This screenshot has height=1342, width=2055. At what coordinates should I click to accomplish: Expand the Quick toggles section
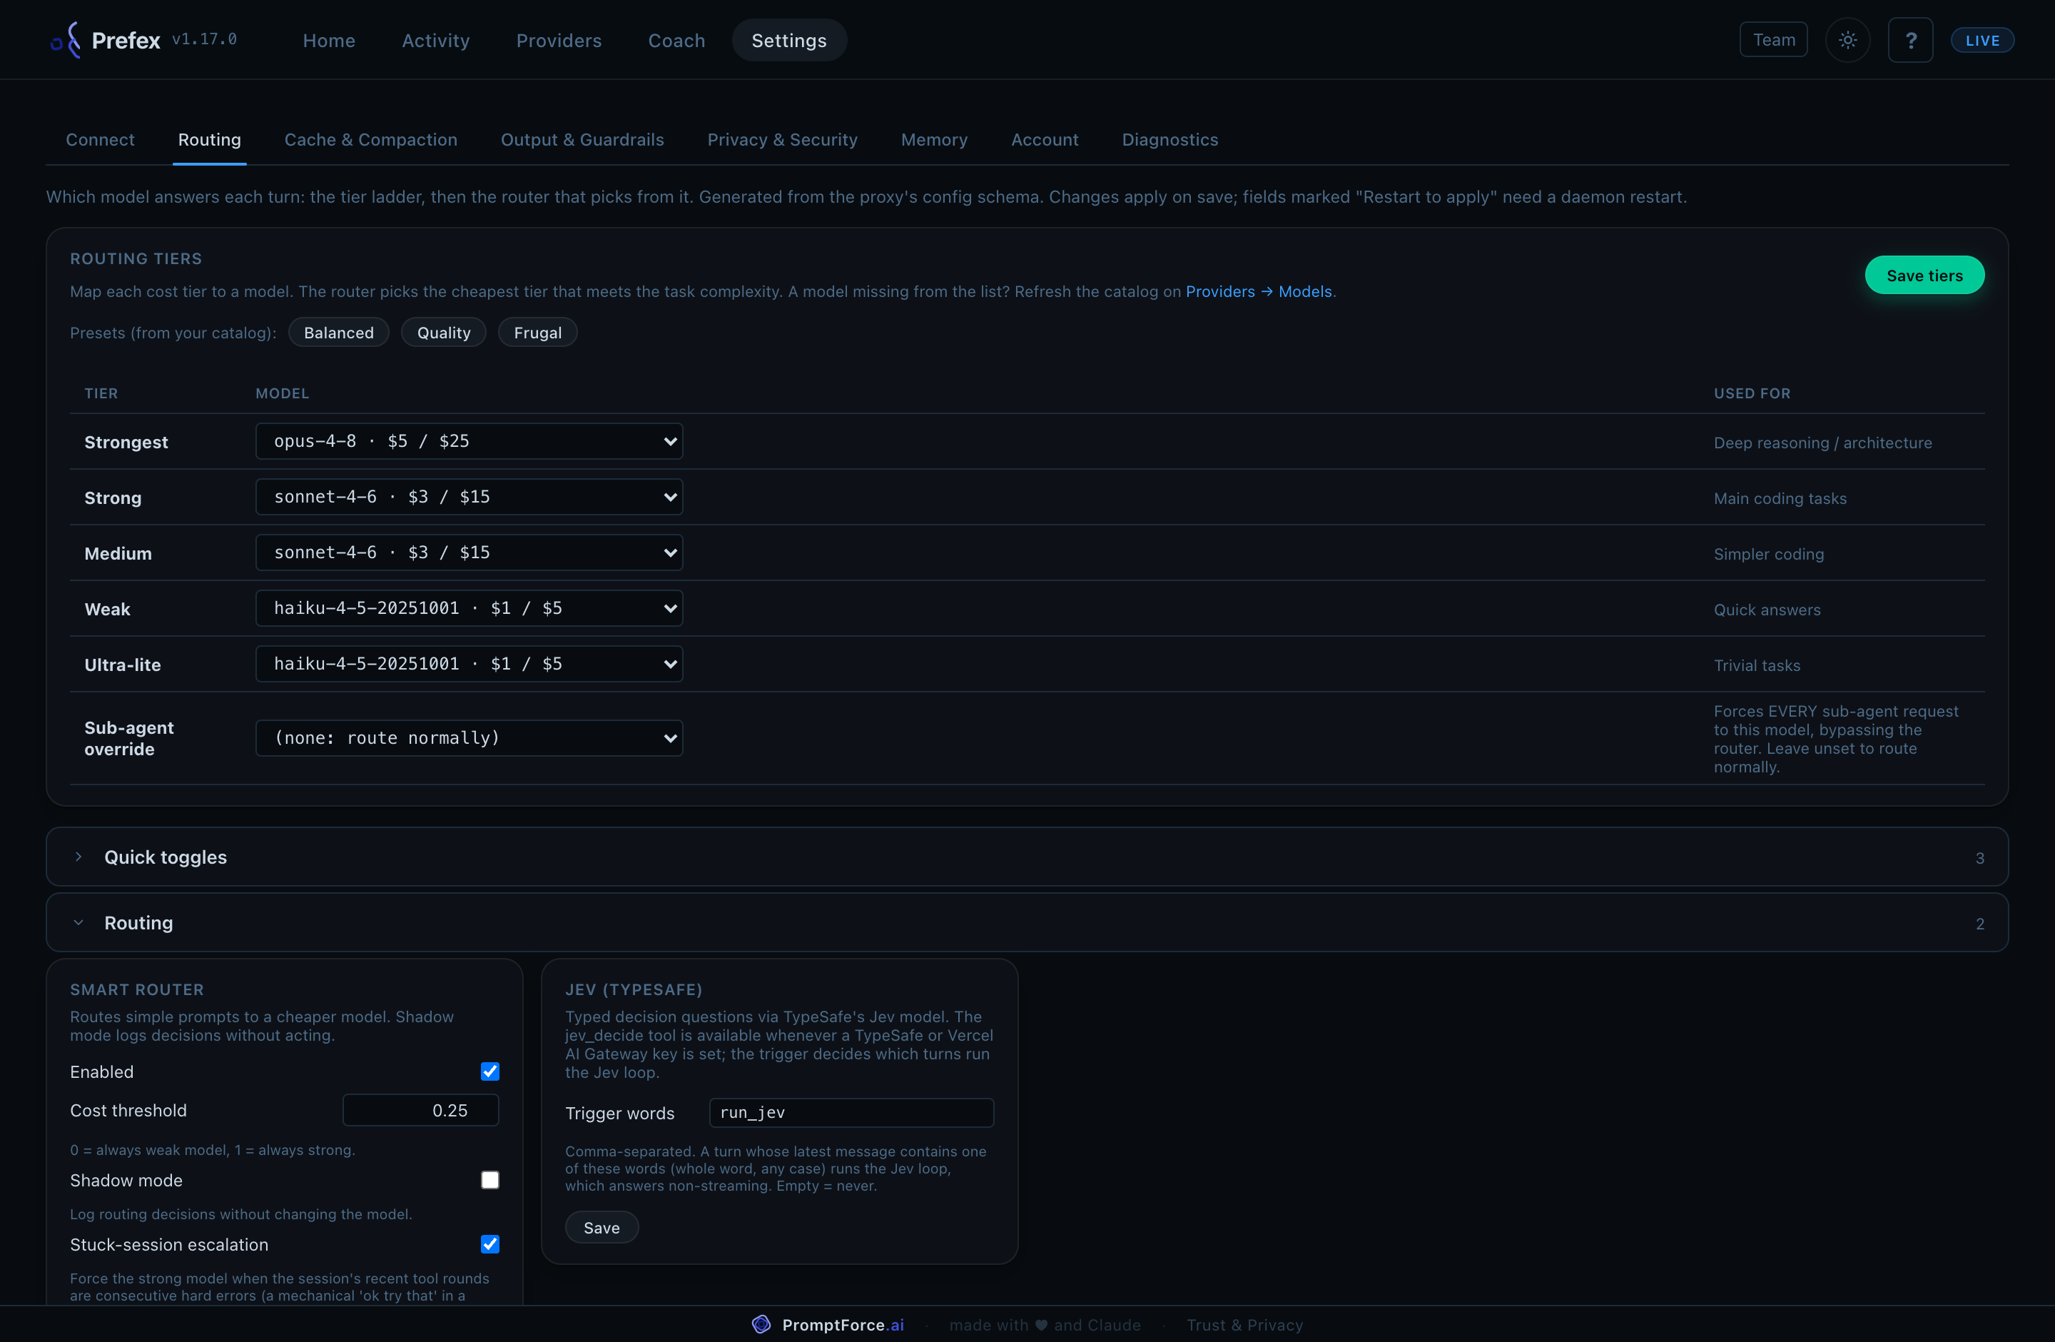1027,857
